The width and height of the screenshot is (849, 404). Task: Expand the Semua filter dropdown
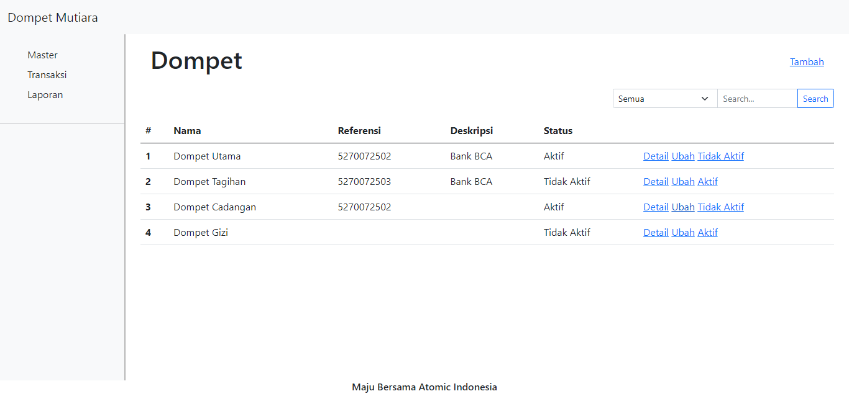664,98
